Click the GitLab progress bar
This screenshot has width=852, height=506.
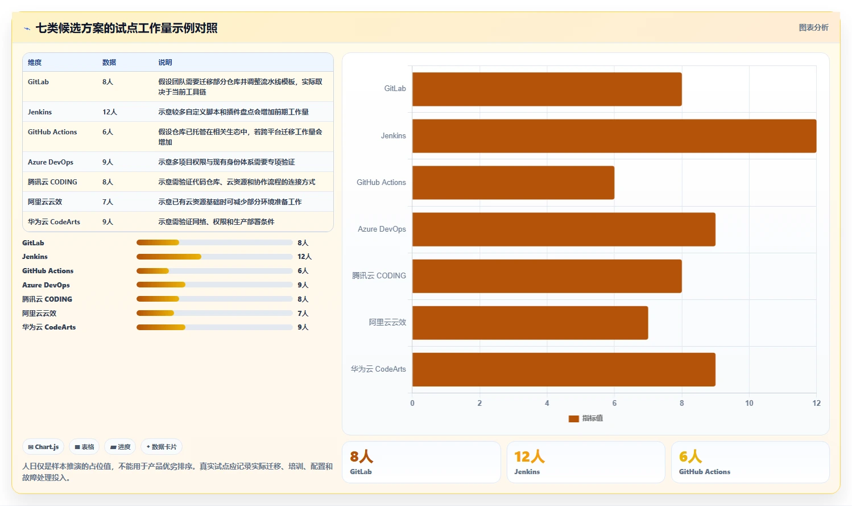point(214,242)
